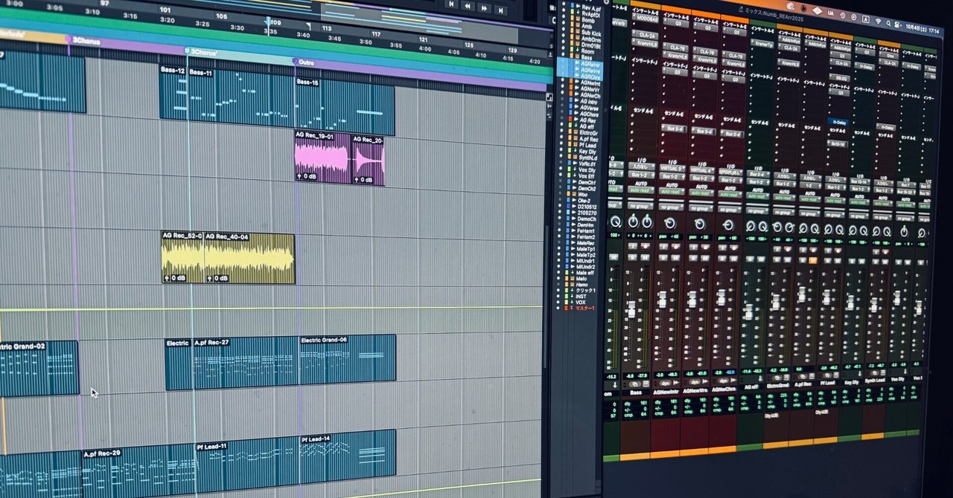Unmute the A.pf Rec channel (orange M)
Screen dimensions: 953x498
tap(813, 260)
